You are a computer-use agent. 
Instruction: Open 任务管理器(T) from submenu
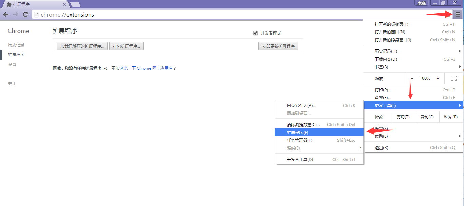click(319, 140)
